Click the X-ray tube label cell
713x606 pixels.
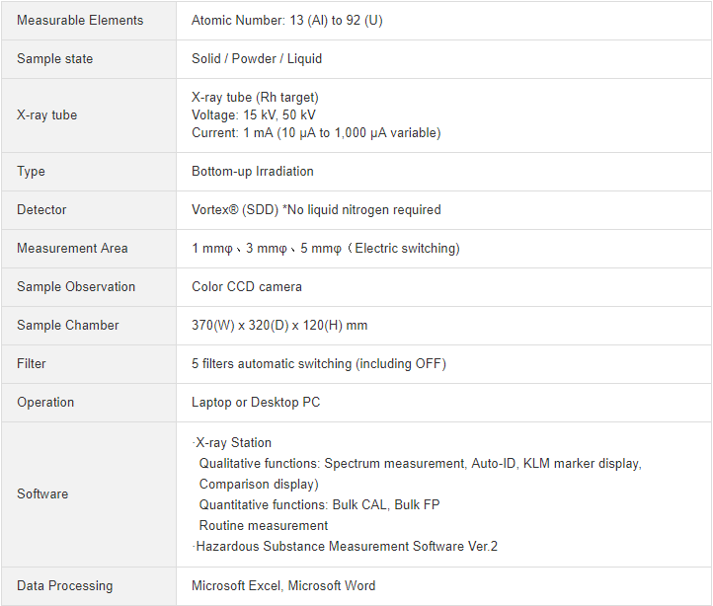pos(46,114)
